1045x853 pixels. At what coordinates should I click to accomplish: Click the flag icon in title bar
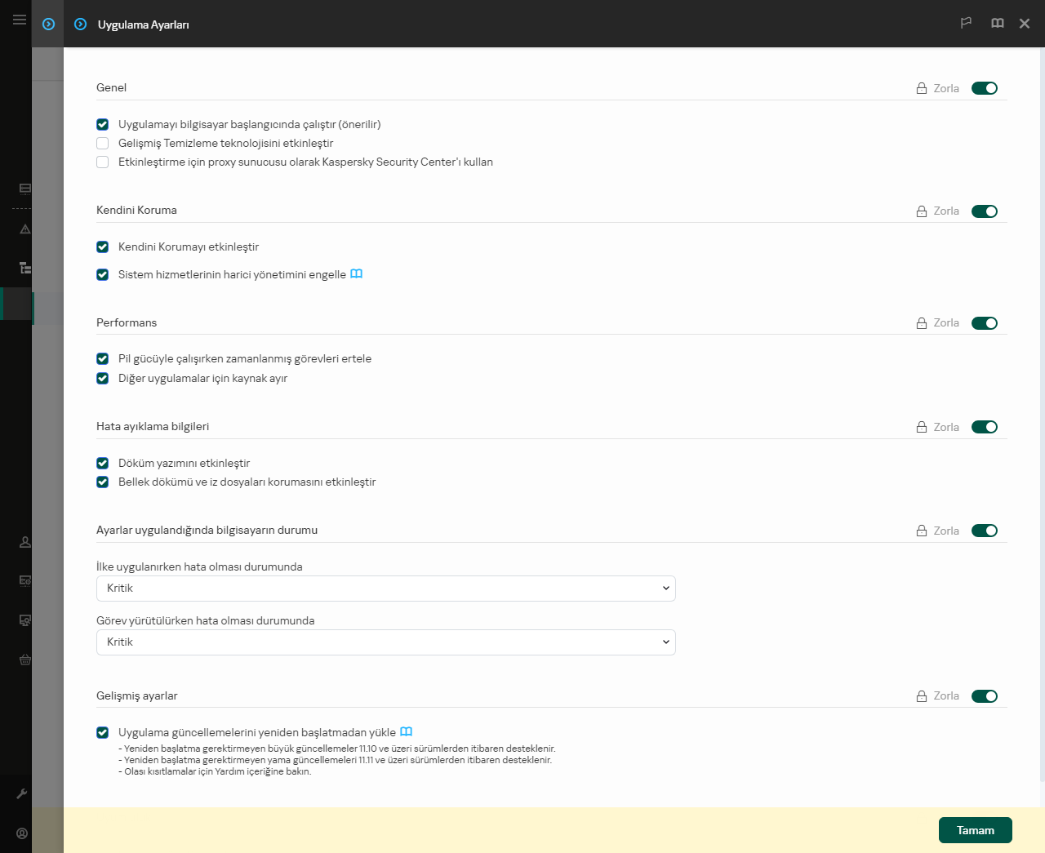(x=966, y=24)
